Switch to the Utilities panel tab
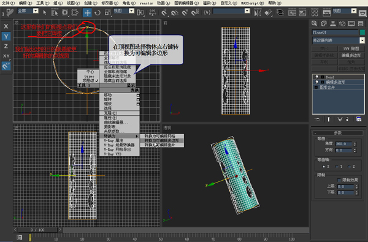The width and height of the screenshot is (368, 242). click(x=361, y=23)
